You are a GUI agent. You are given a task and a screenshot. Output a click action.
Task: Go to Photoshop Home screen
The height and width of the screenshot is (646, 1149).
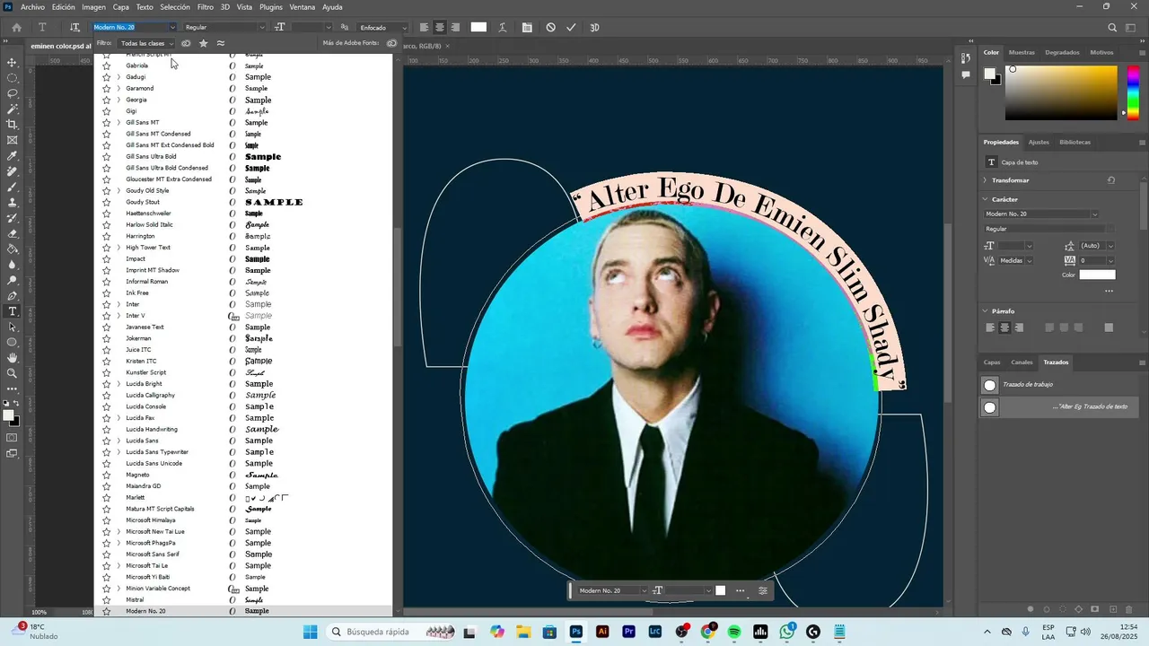coord(16,27)
